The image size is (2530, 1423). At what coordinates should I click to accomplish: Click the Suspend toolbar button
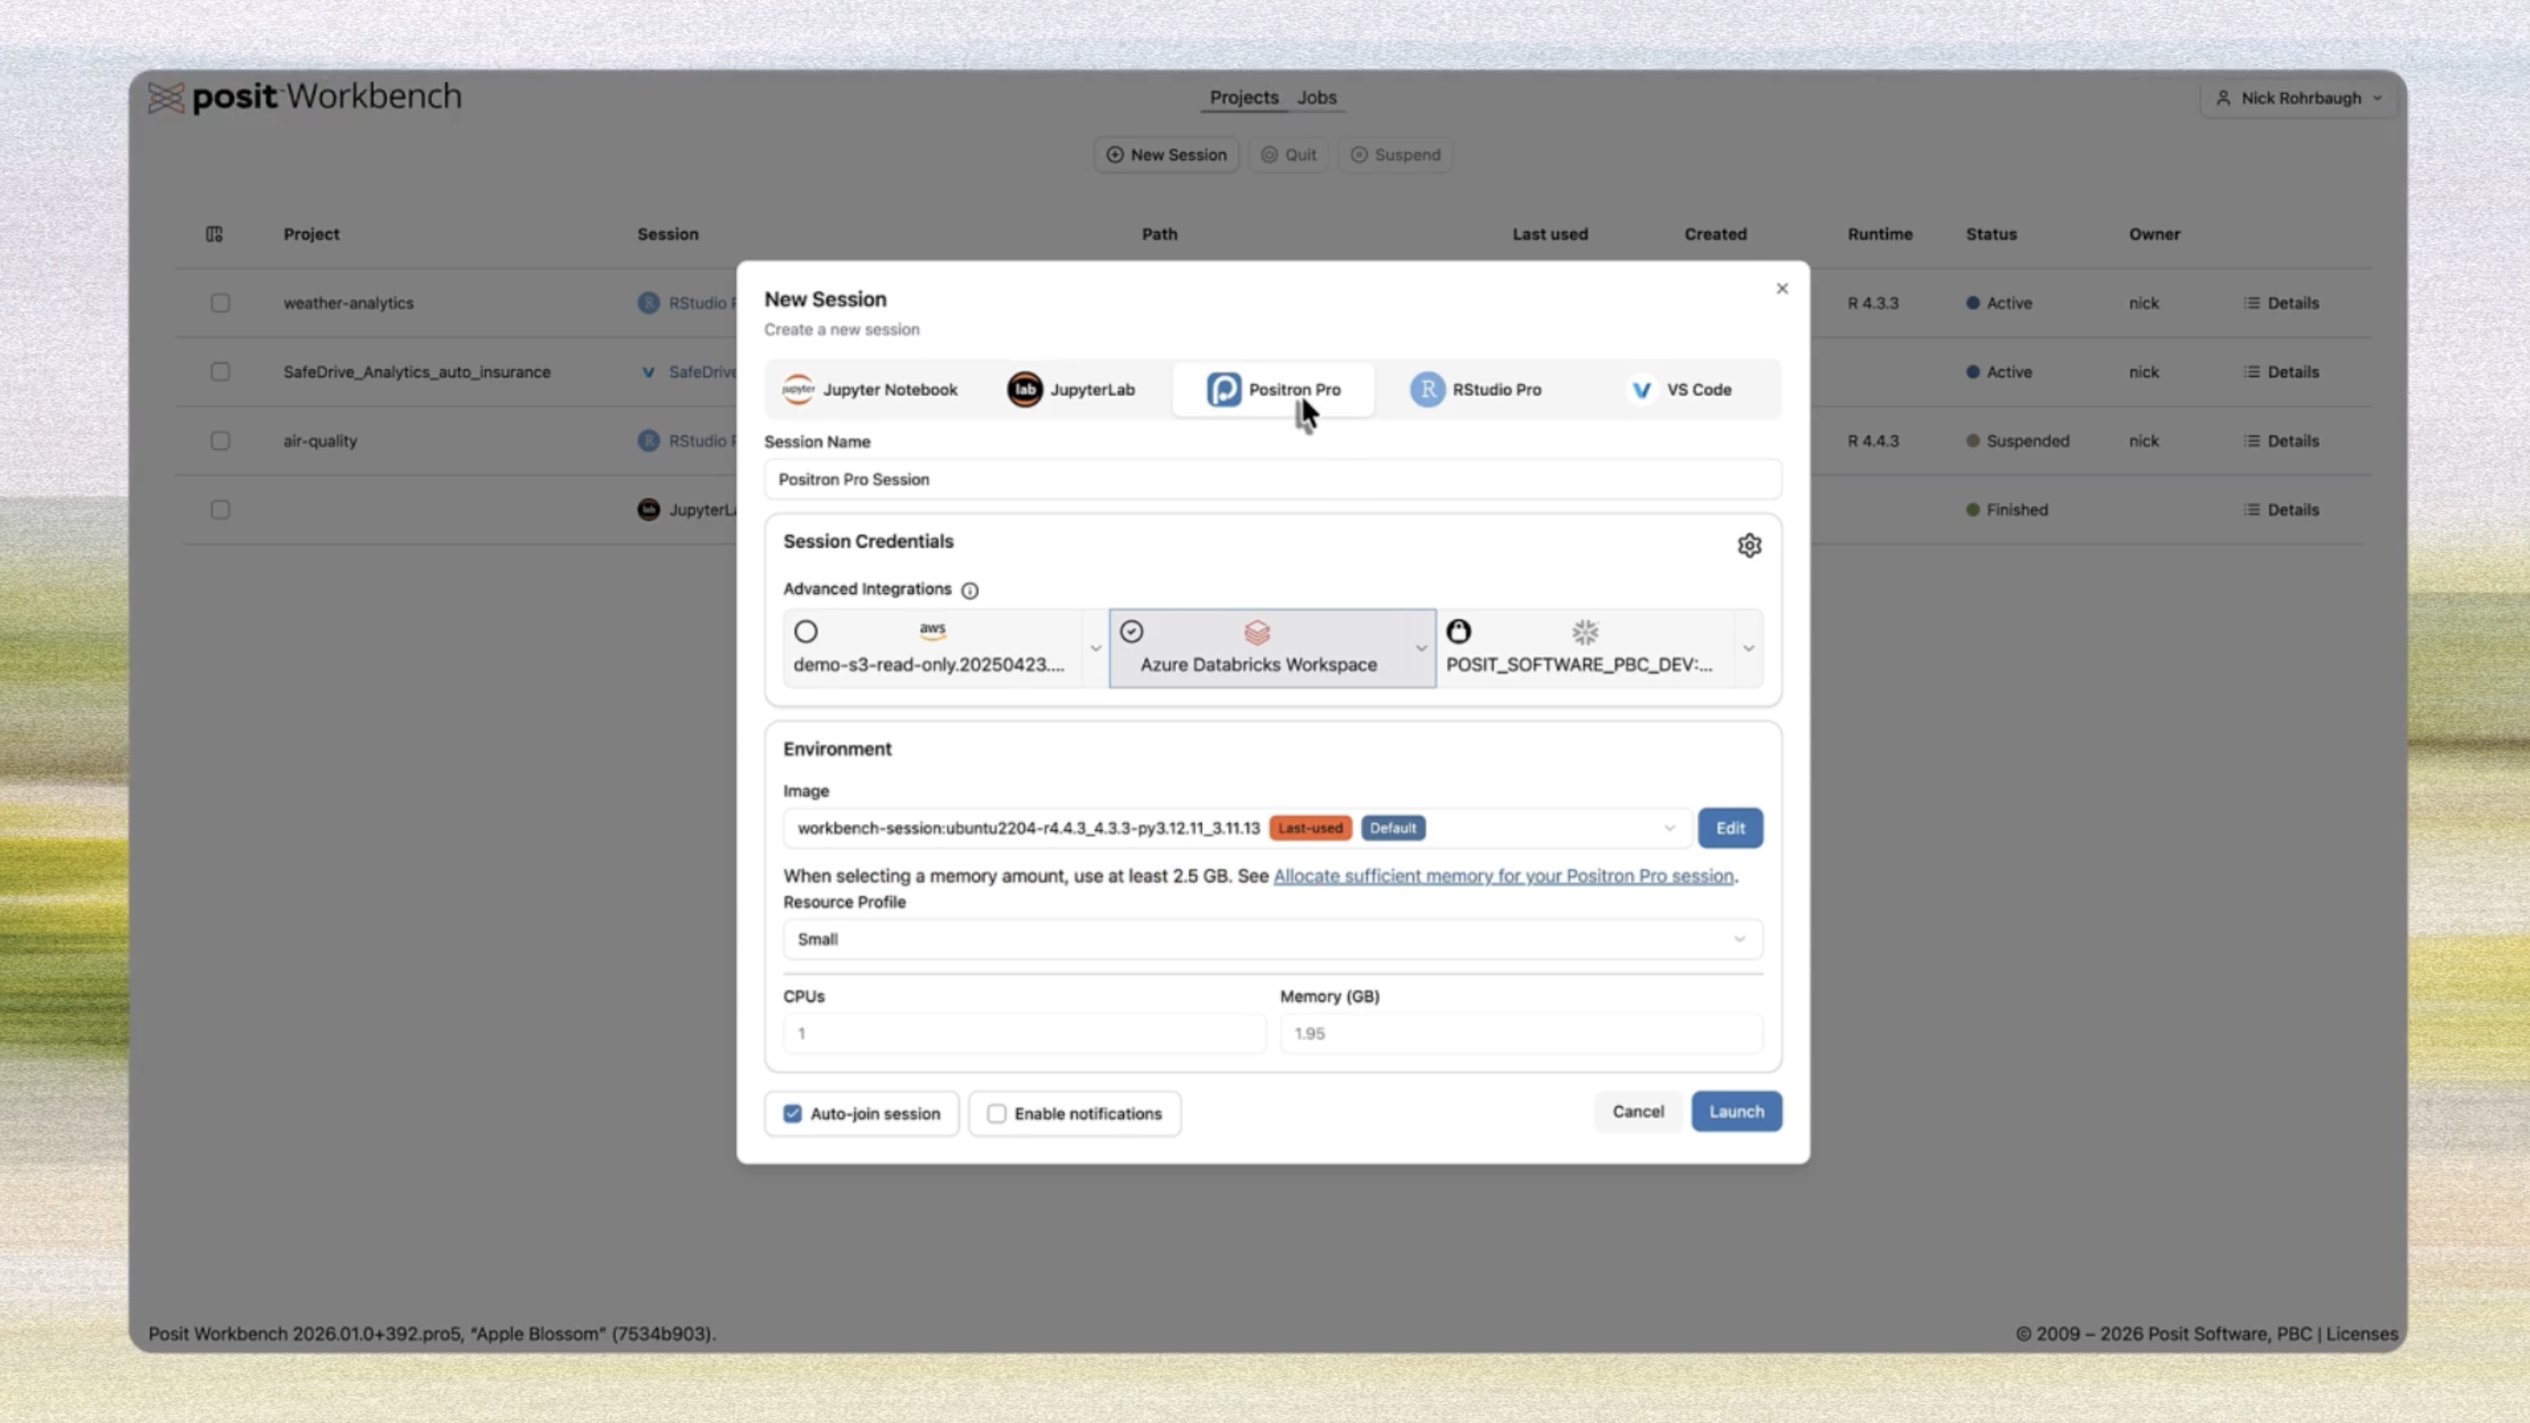[x=1395, y=155]
